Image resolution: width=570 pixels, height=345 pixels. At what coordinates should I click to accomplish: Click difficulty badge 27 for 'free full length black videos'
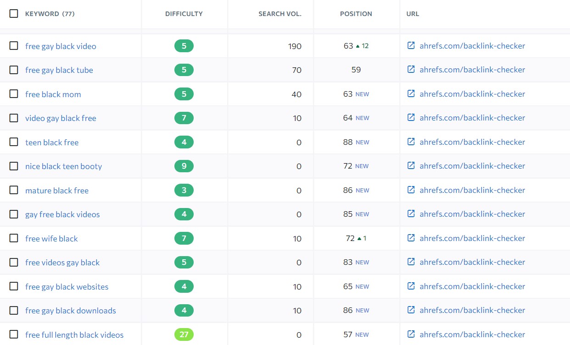[x=184, y=334]
